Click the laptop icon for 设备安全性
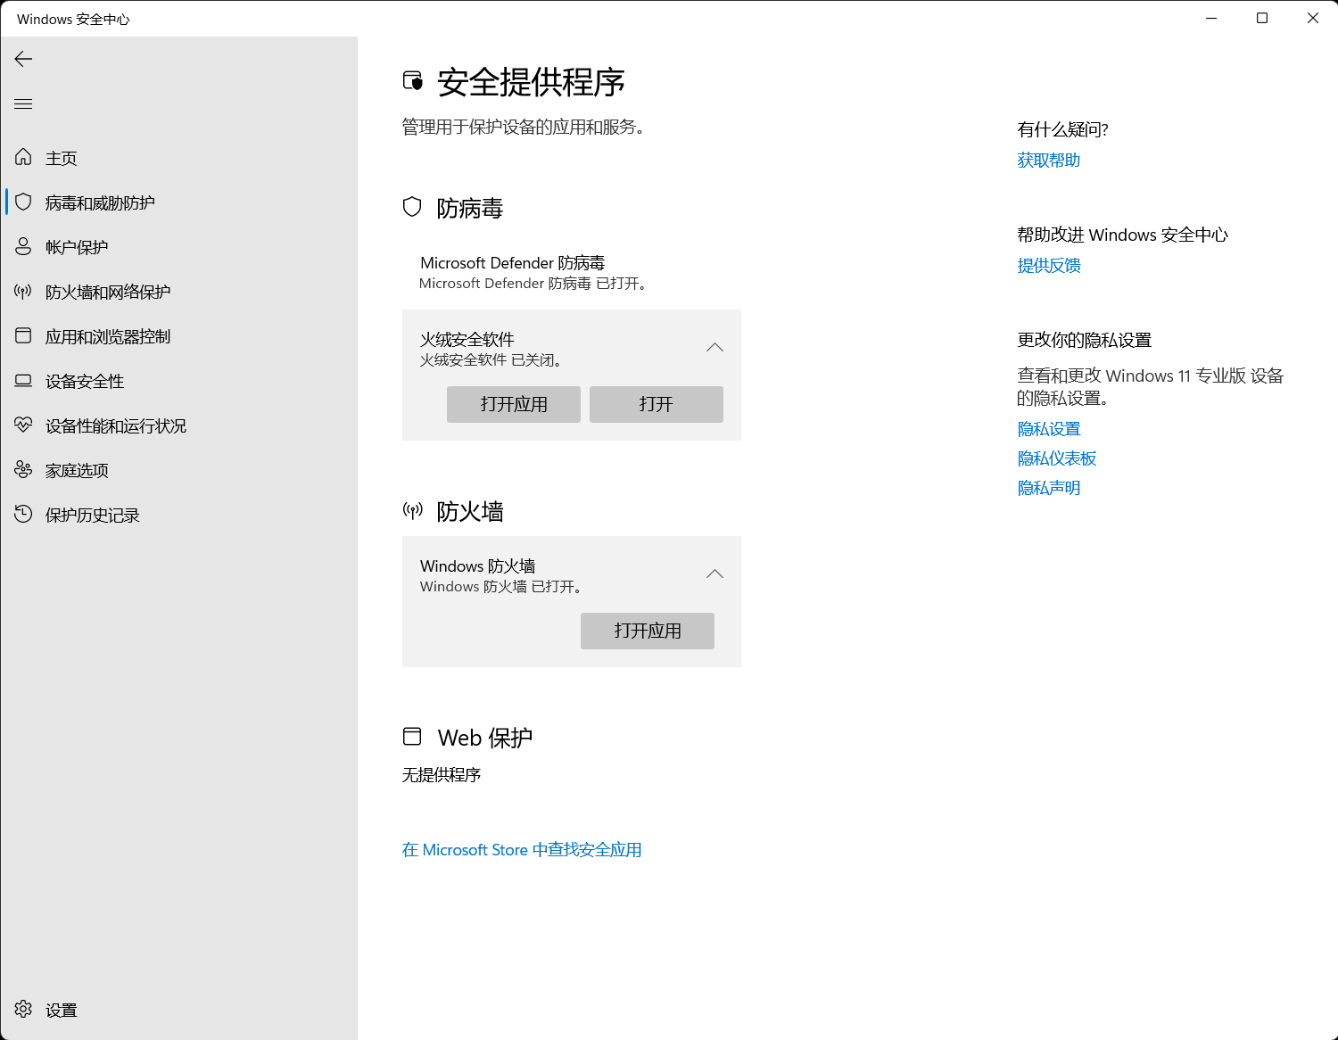1338x1040 pixels. tap(23, 381)
